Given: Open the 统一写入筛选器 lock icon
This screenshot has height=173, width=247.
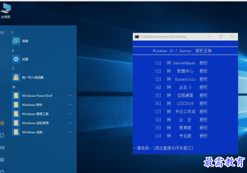Looking at the screenshot, I should click(x=16, y=77).
